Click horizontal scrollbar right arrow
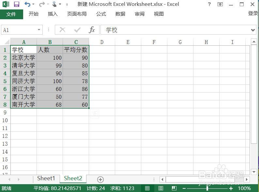The image size is (259, 192). click(x=247, y=180)
